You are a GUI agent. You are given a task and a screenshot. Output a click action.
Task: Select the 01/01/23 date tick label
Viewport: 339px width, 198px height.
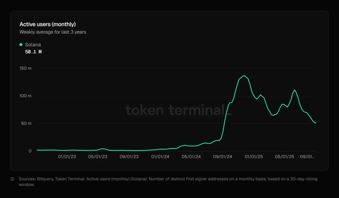coord(67,156)
